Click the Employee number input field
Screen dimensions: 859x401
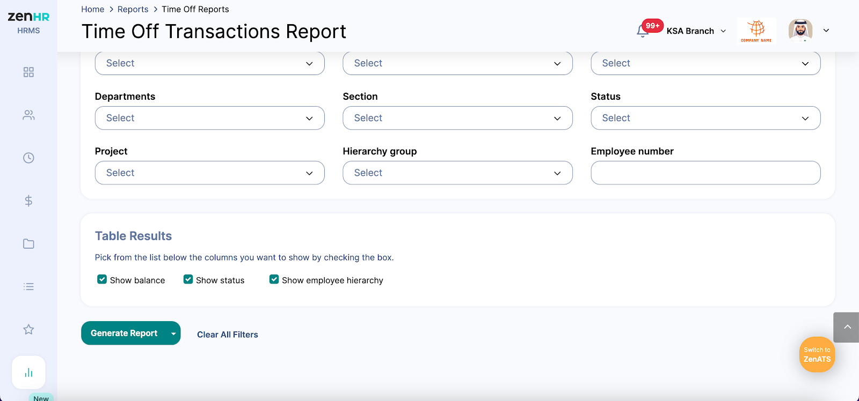coord(705,173)
